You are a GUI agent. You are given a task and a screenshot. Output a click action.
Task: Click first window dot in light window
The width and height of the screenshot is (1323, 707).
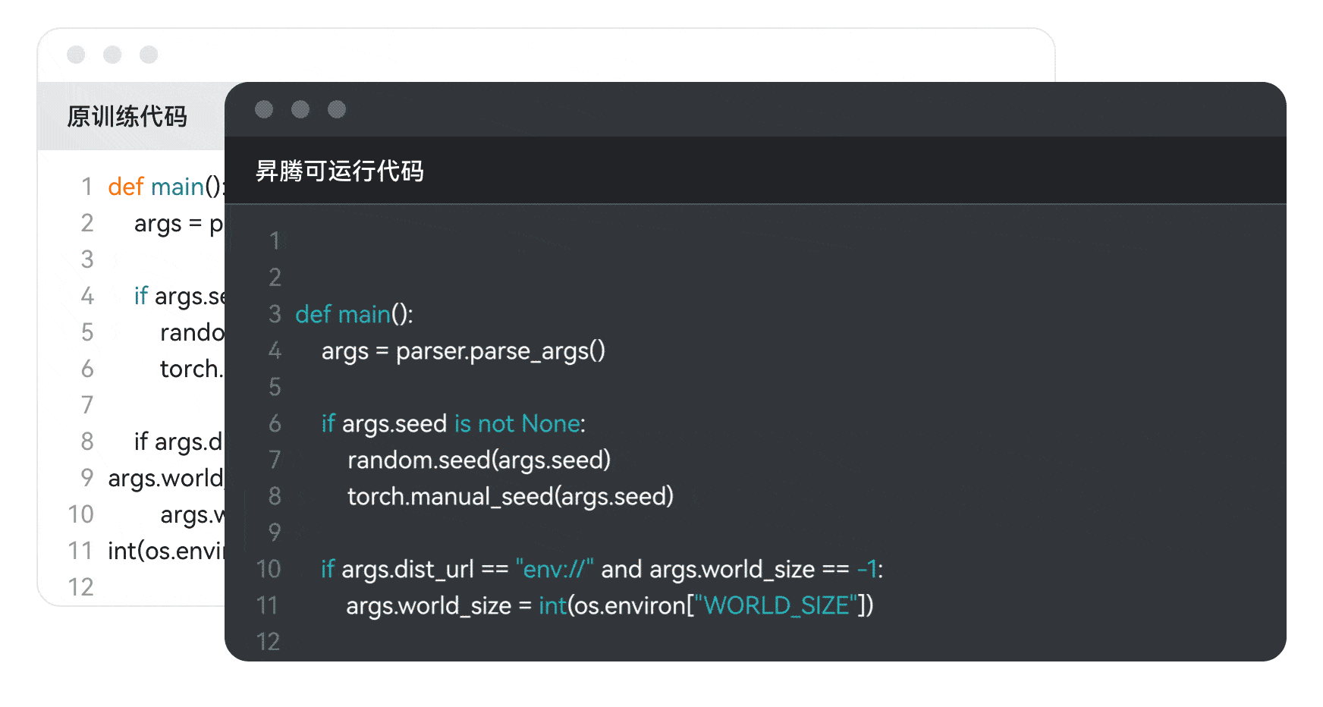[76, 55]
